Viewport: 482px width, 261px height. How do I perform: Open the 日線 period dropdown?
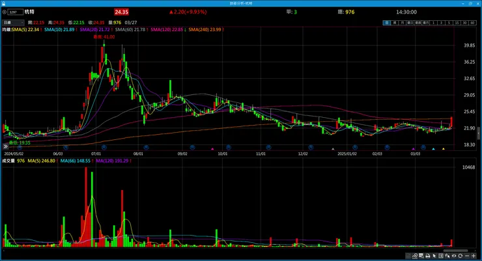[x=13, y=22]
